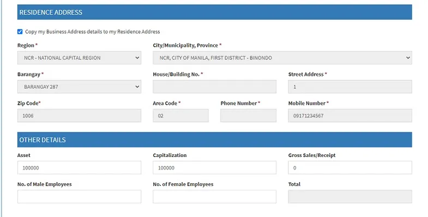Open the Region dropdown
Screen dimensions: 428x217
[79, 58]
